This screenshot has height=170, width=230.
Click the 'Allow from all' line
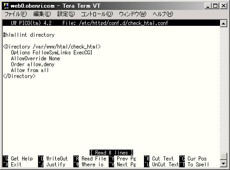pyautogui.click(x=30, y=70)
